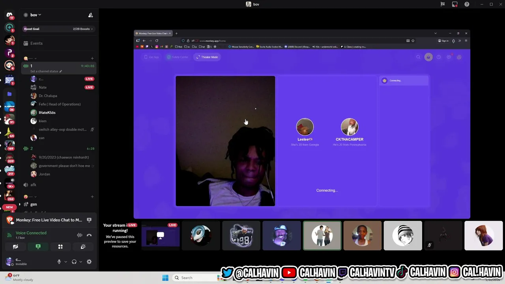Disconnect from voice with hang-up icon
The height and width of the screenshot is (284, 505).
coord(89,235)
